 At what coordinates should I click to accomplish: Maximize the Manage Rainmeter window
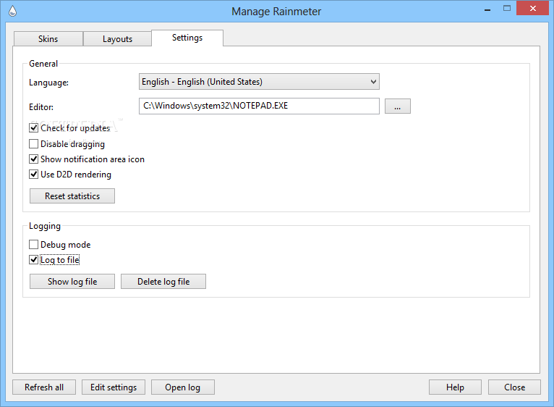pos(507,9)
